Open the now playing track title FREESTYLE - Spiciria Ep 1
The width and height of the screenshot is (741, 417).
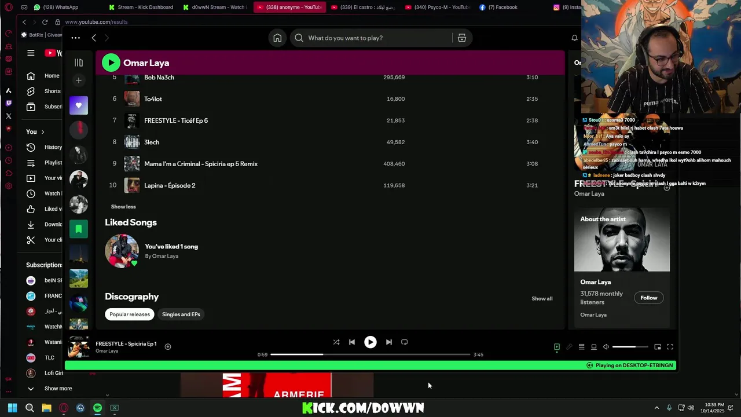[x=126, y=344]
